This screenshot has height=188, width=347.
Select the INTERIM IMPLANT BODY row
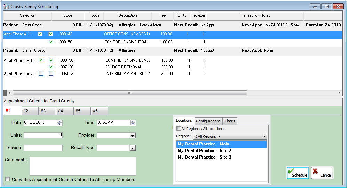(x=173, y=74)
